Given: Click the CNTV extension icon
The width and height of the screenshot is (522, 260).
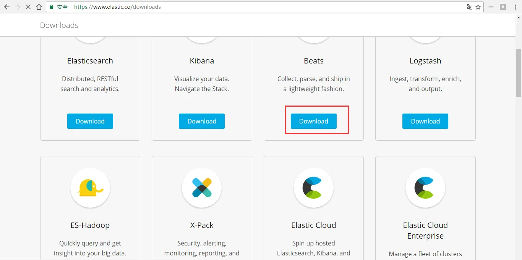Looking at the screenshot, I should (x=491, y=6).
